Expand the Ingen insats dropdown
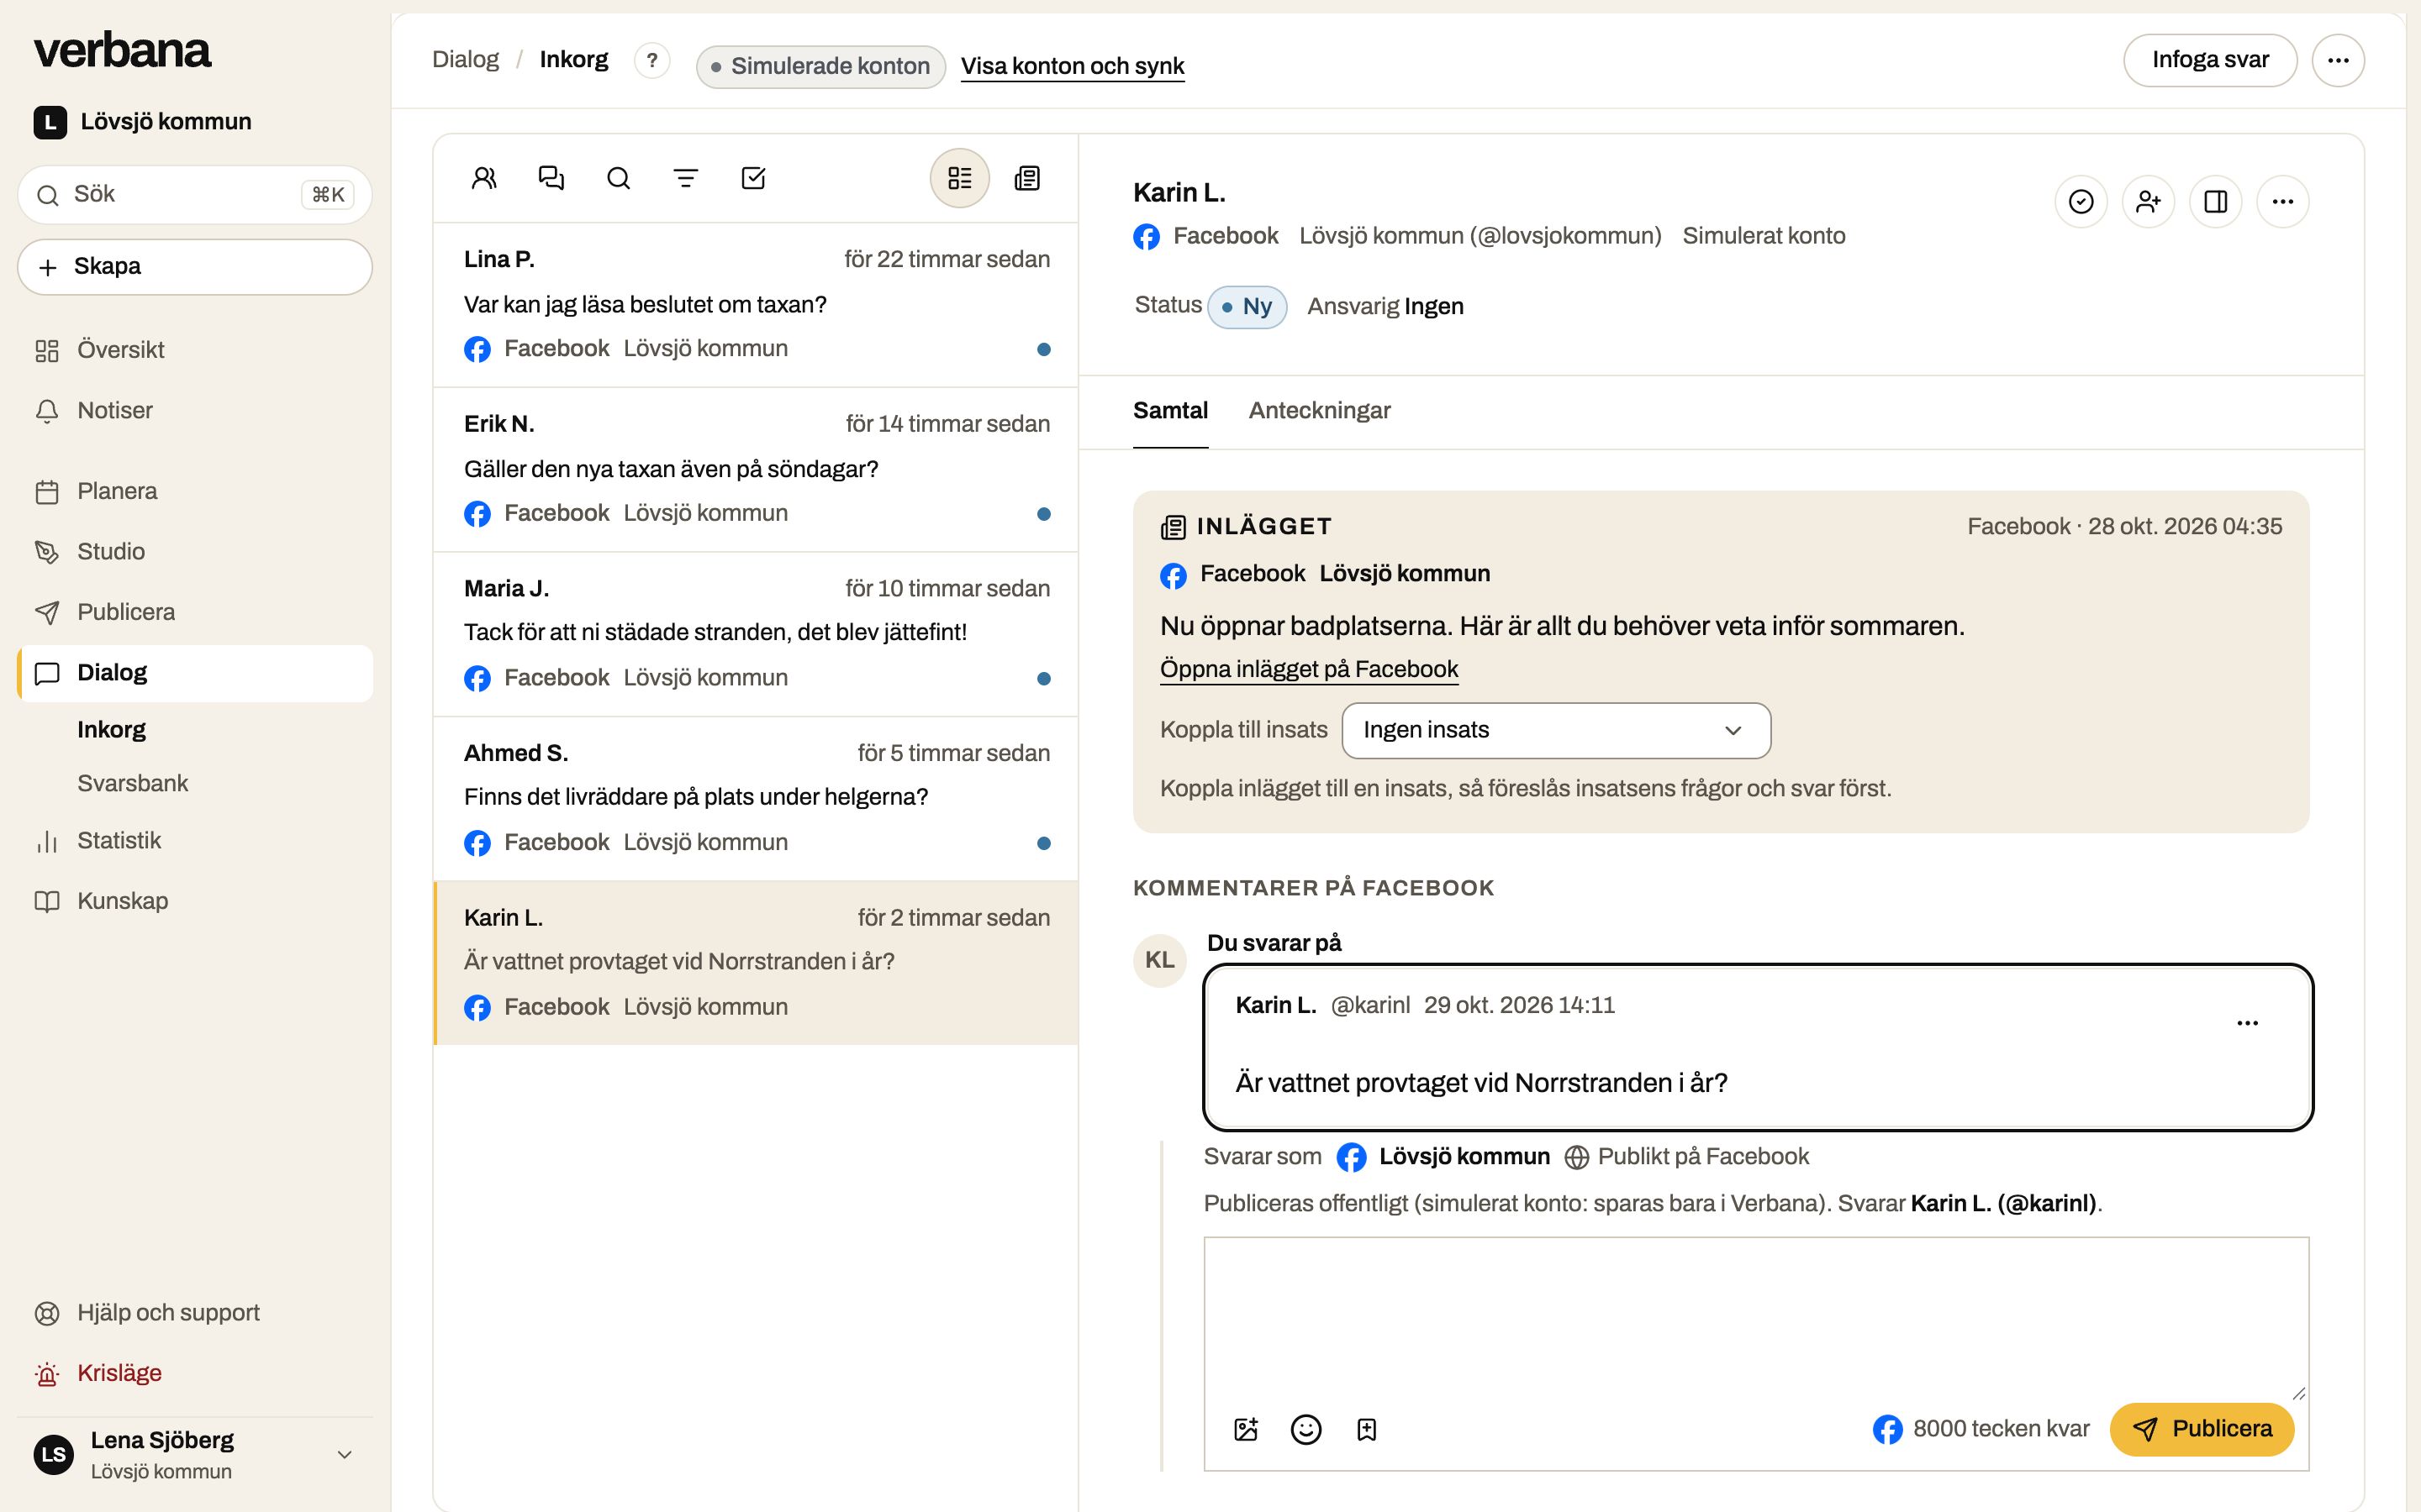2421x1512 pixels. (x=1556, y=730)
